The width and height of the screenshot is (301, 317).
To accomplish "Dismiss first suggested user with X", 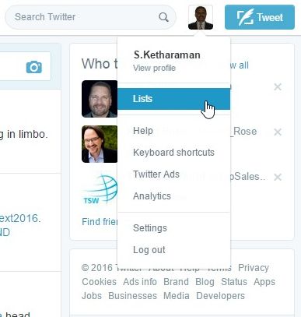I will point(278,87).
